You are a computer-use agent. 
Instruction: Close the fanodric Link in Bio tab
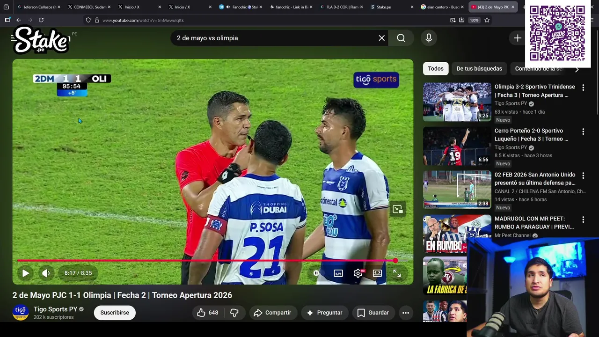pos(311,7)
